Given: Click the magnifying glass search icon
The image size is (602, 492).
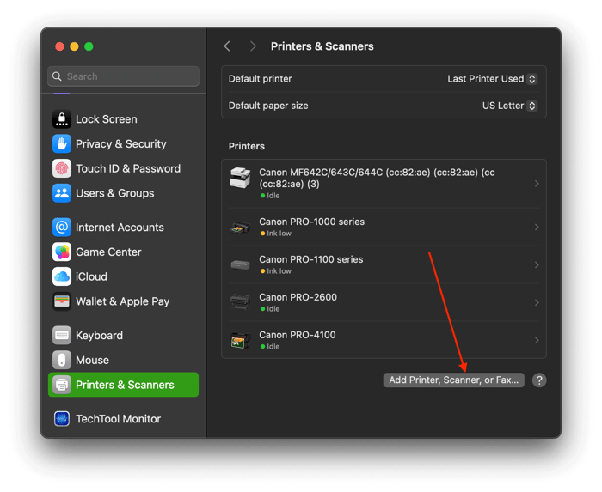Looking at the screenshot, I should point(57,76).
